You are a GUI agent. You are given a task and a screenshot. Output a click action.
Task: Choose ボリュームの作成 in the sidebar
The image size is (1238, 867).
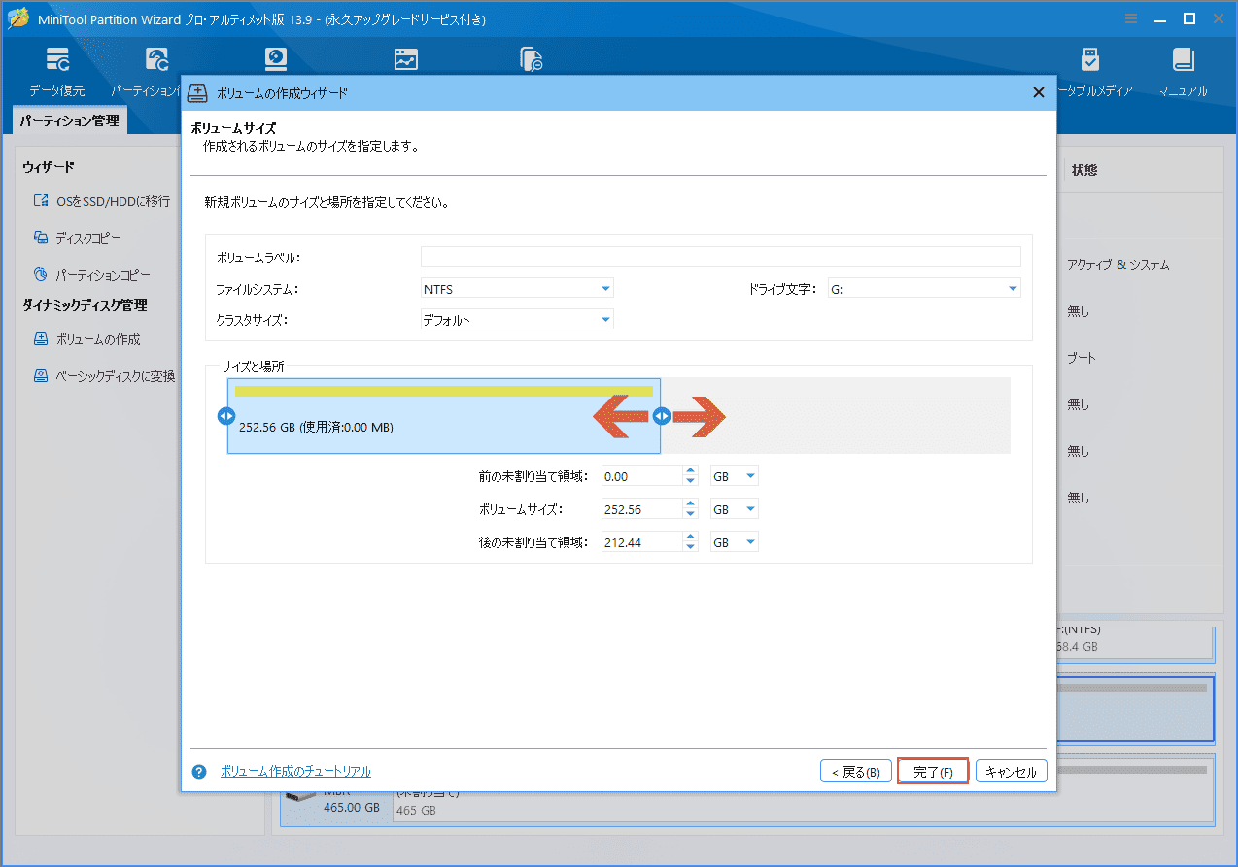point(86,339)
